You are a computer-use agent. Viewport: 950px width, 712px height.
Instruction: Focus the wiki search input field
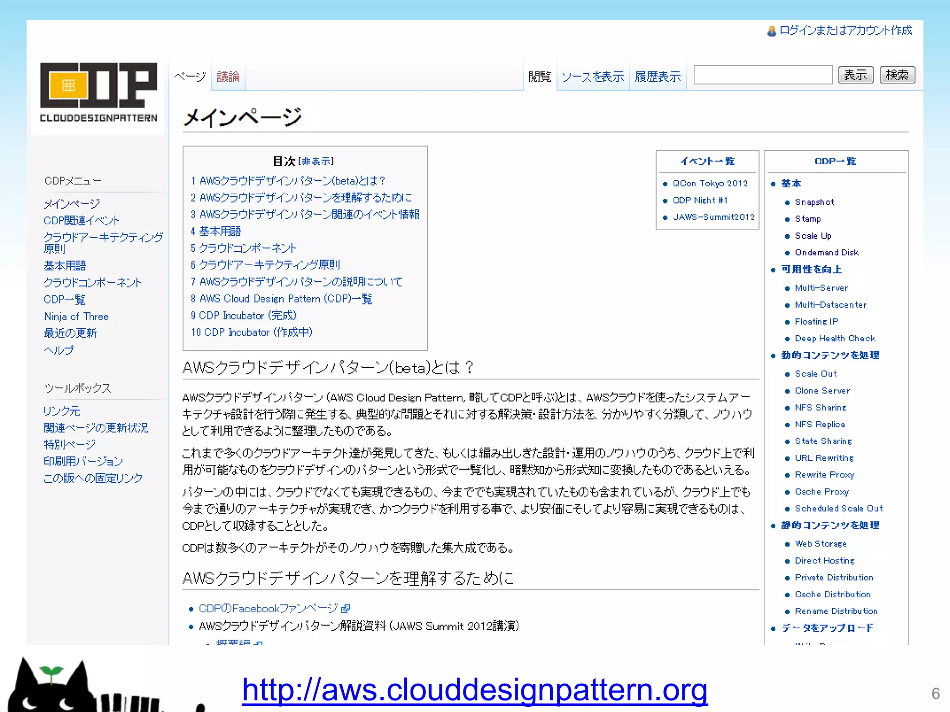click(763, 75)
